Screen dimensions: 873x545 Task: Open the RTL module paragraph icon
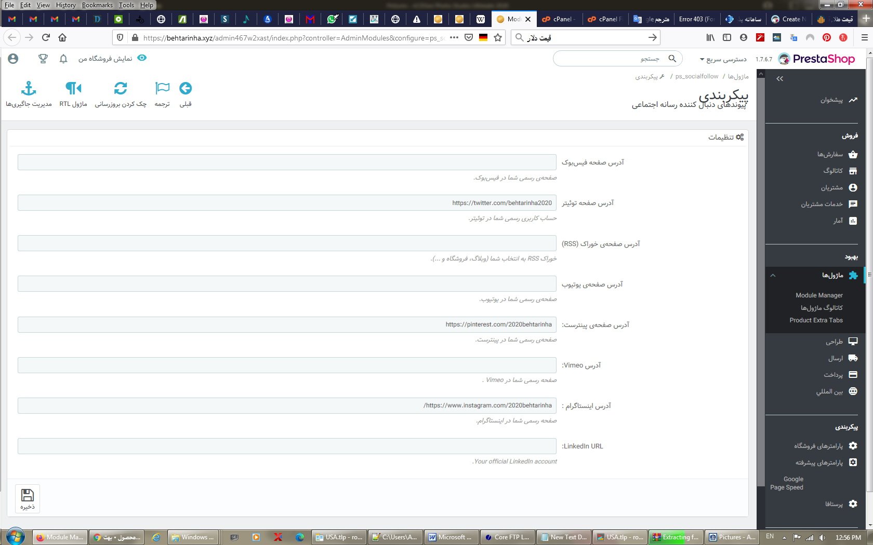[x=73, y=89]
